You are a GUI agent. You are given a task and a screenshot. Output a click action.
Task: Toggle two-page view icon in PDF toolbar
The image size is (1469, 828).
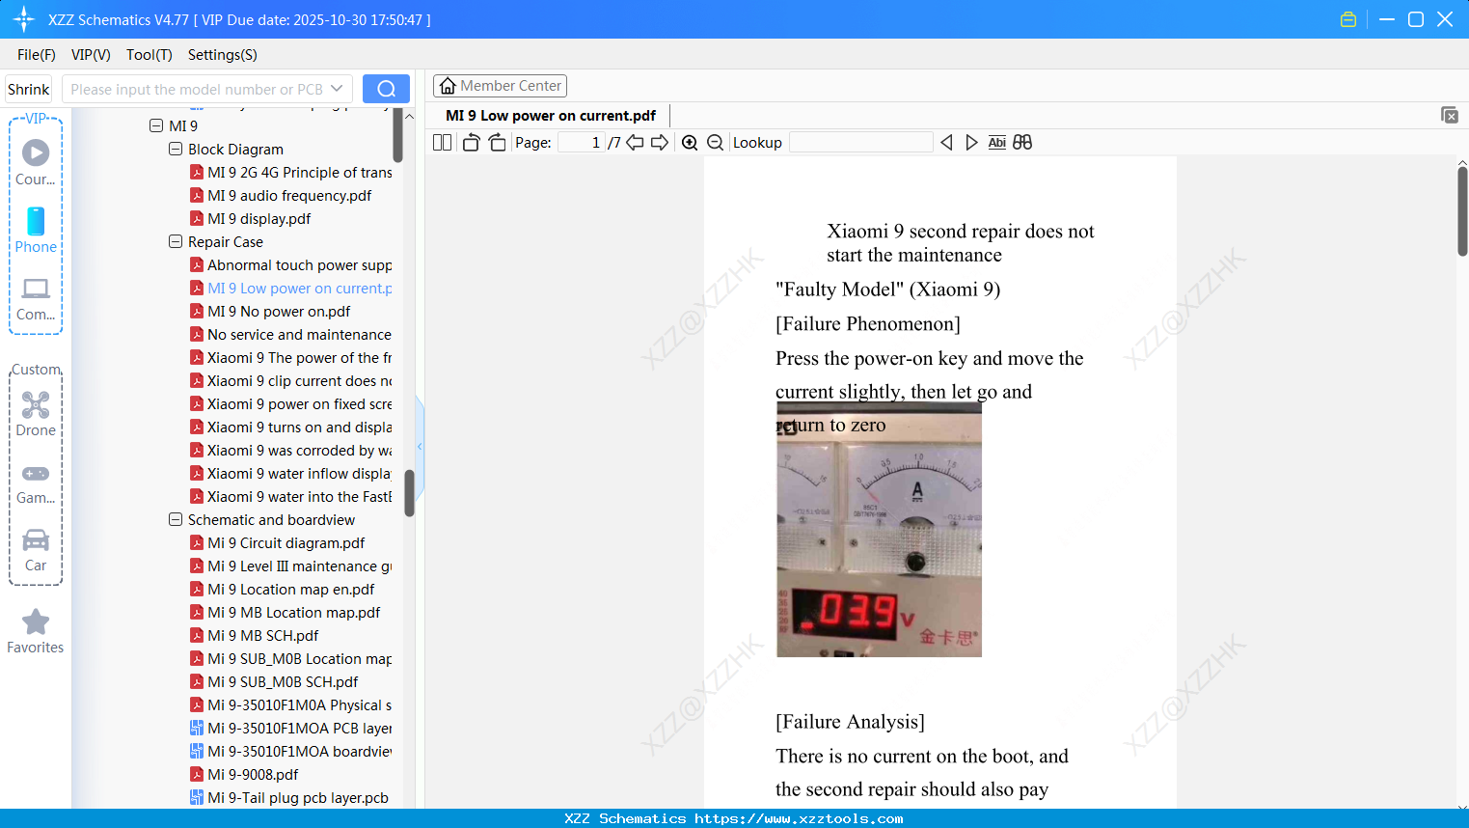pyautogui.click(x=443, y=142)
